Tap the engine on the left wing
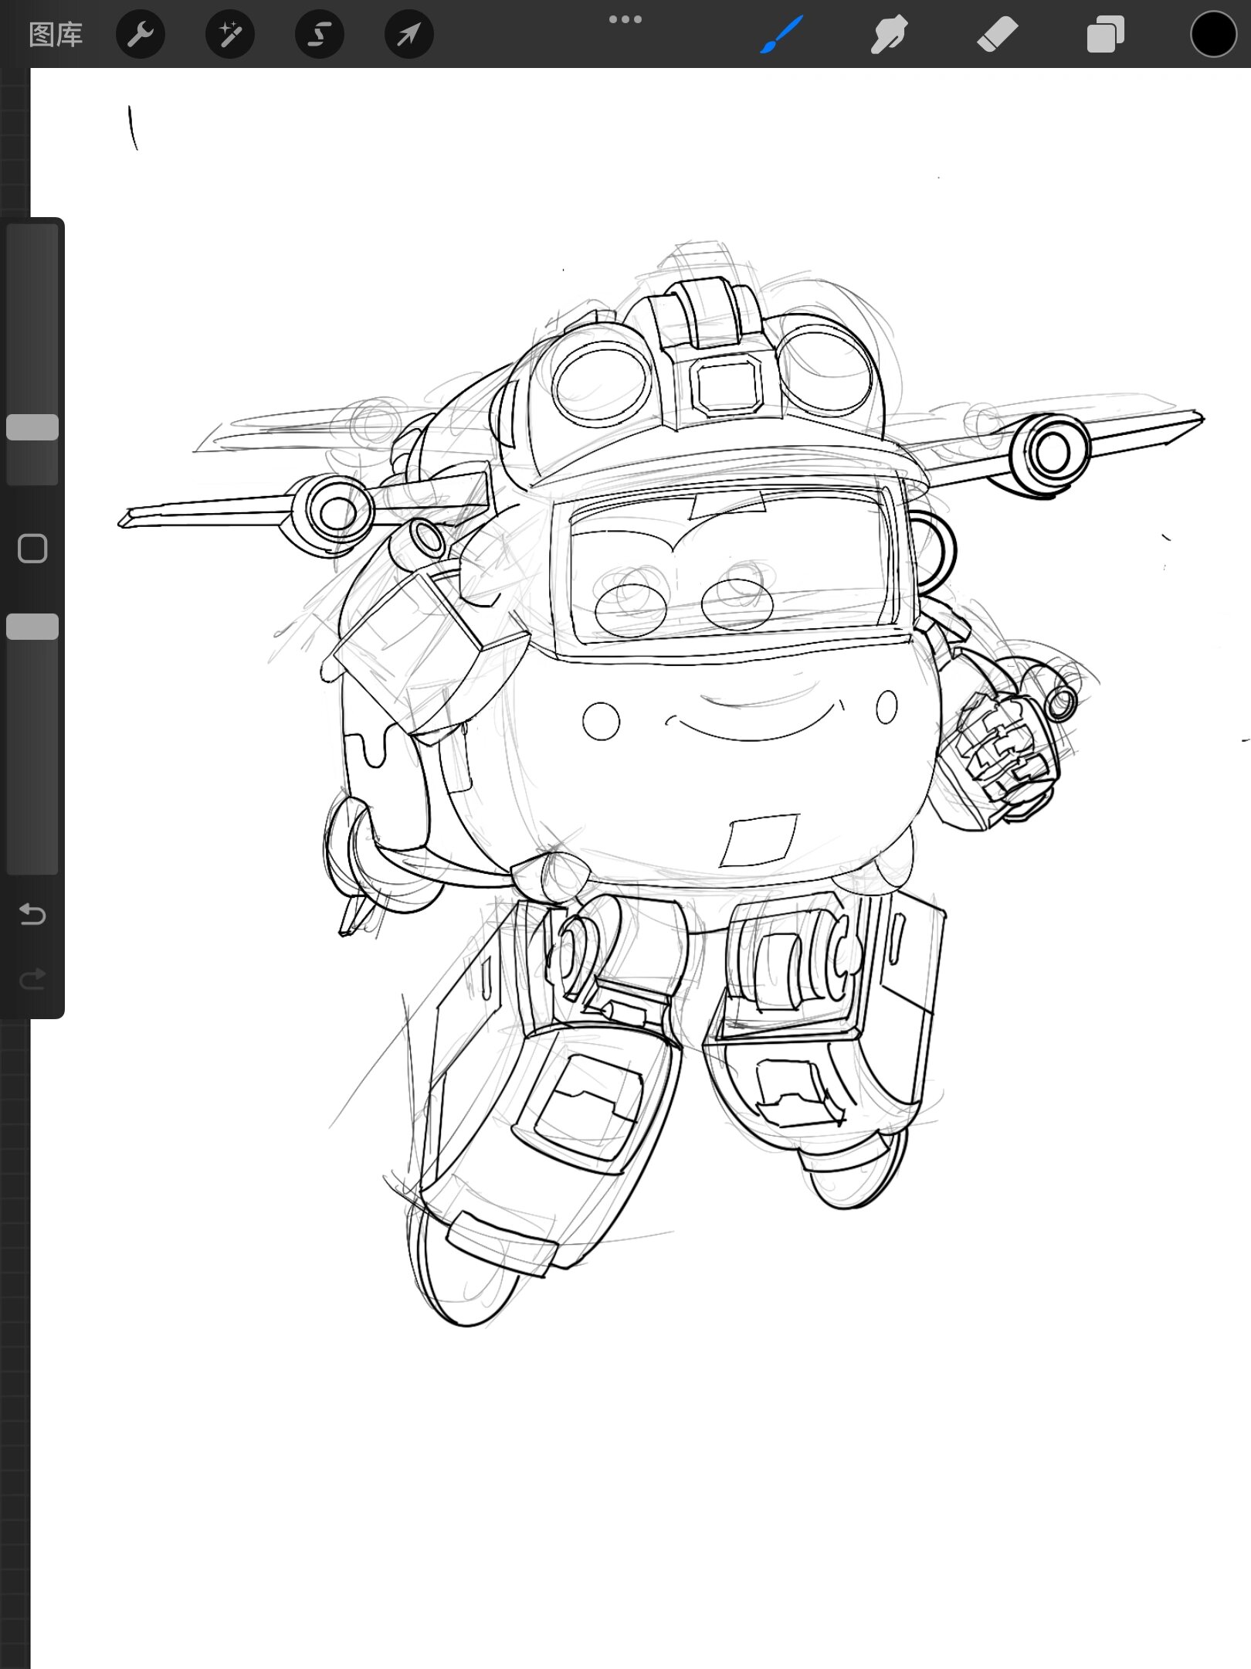Image resolution: width=1251 pixels, height=1669 pixels. (335, 512)
